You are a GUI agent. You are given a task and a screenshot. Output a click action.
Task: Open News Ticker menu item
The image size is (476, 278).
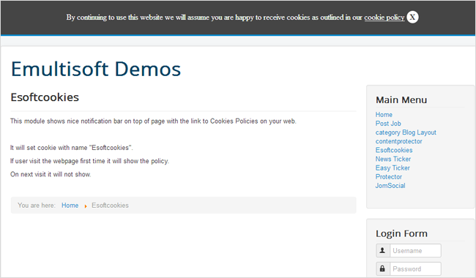pos(393,159)
